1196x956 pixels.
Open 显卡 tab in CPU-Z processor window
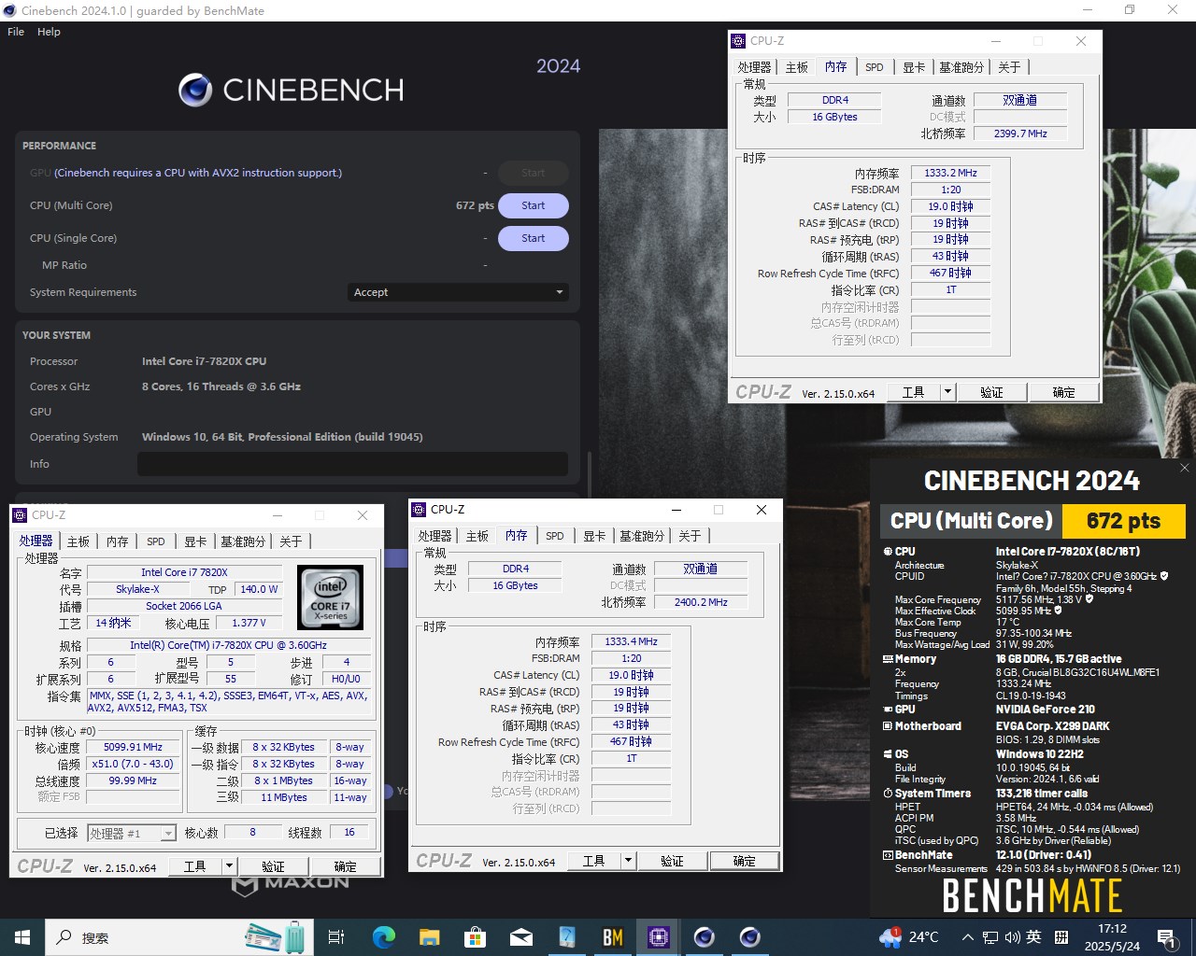195,541
